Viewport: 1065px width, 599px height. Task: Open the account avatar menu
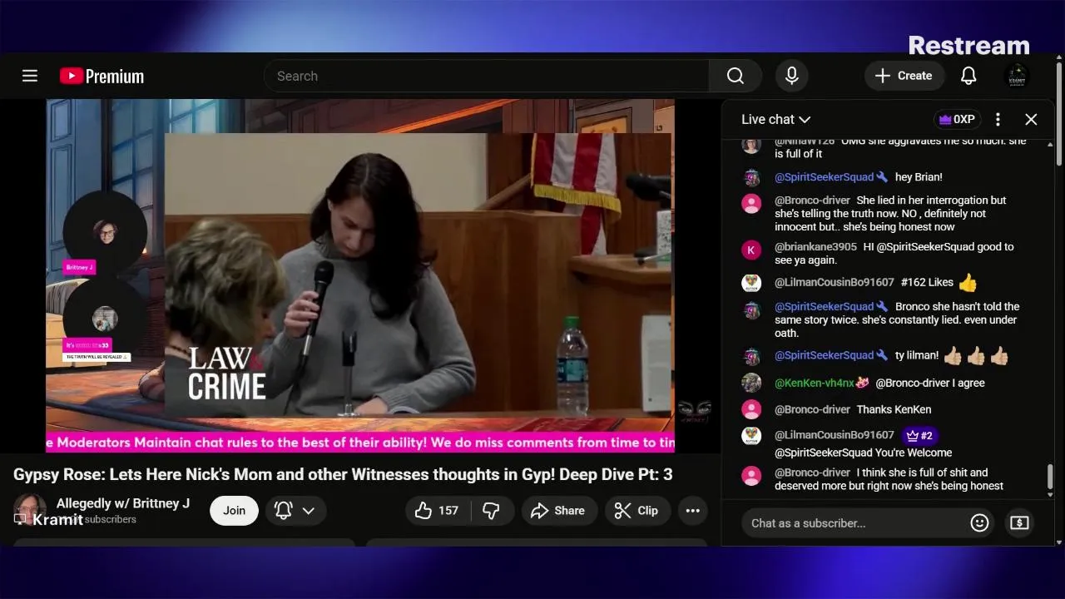(x=1017, y=76)
